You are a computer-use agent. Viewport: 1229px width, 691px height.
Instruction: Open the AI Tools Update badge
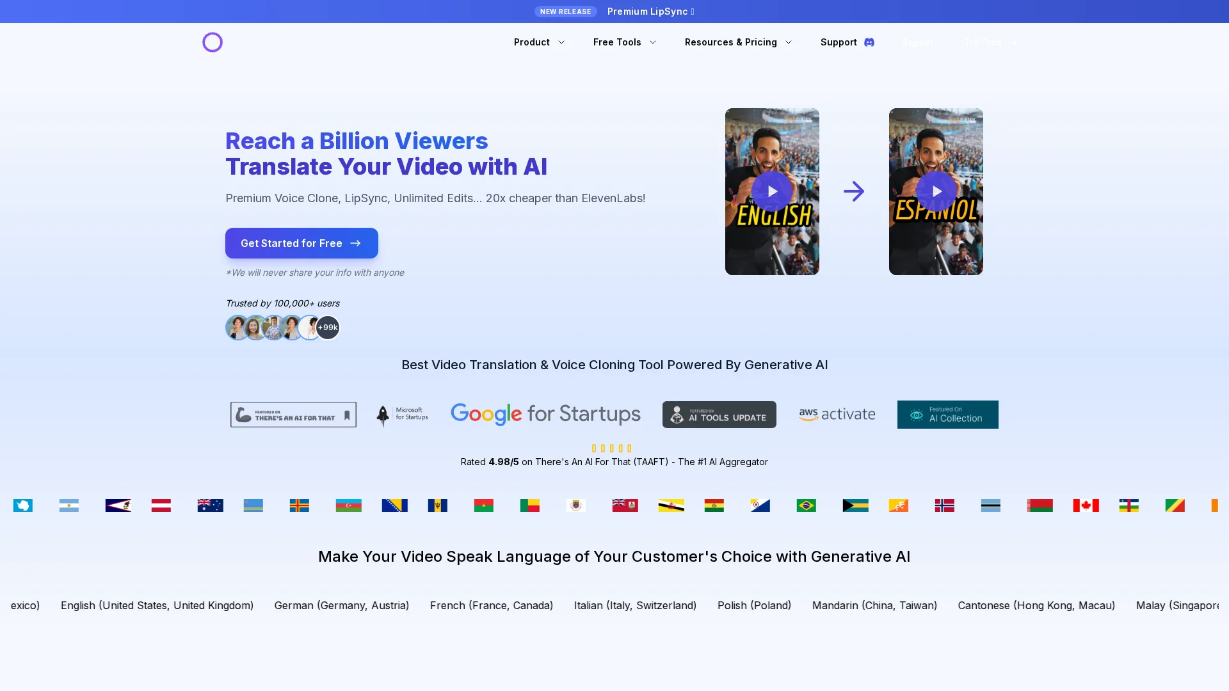coord(719,415)
